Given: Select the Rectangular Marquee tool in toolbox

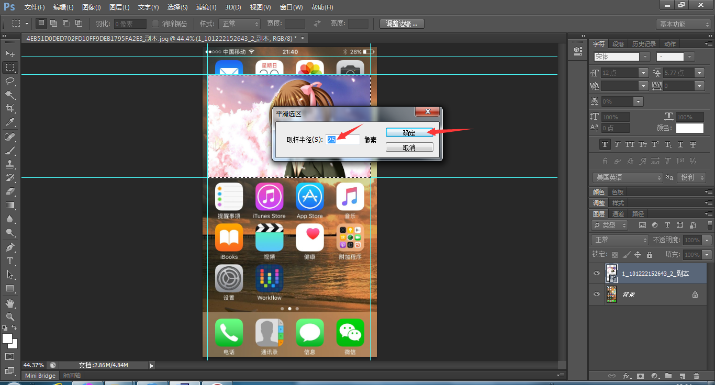Looking at the screenshot, I should point(9,67).
